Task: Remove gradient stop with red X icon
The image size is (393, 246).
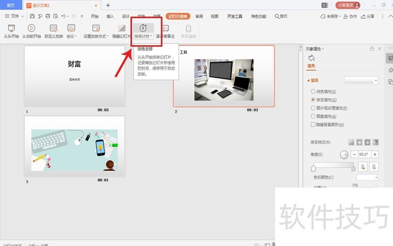Action: pos(374,167)
